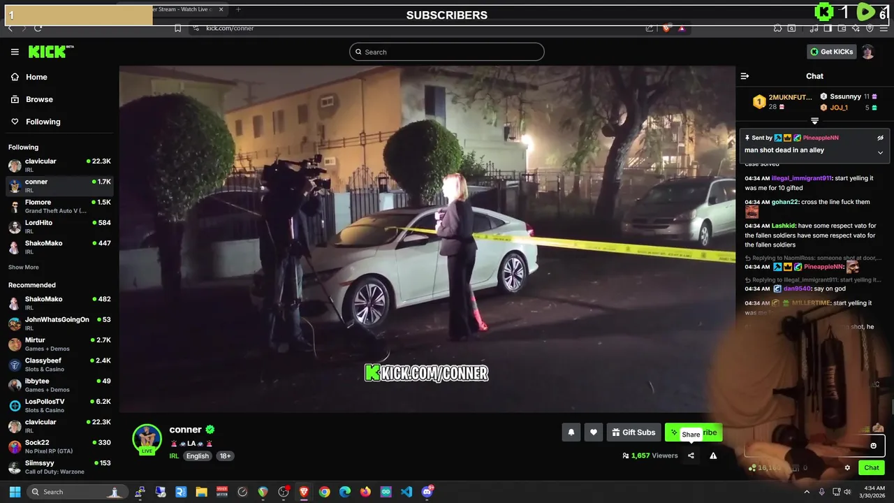
Task: Open Visual Studio Code from taskbar
Action: coord(406,492)
